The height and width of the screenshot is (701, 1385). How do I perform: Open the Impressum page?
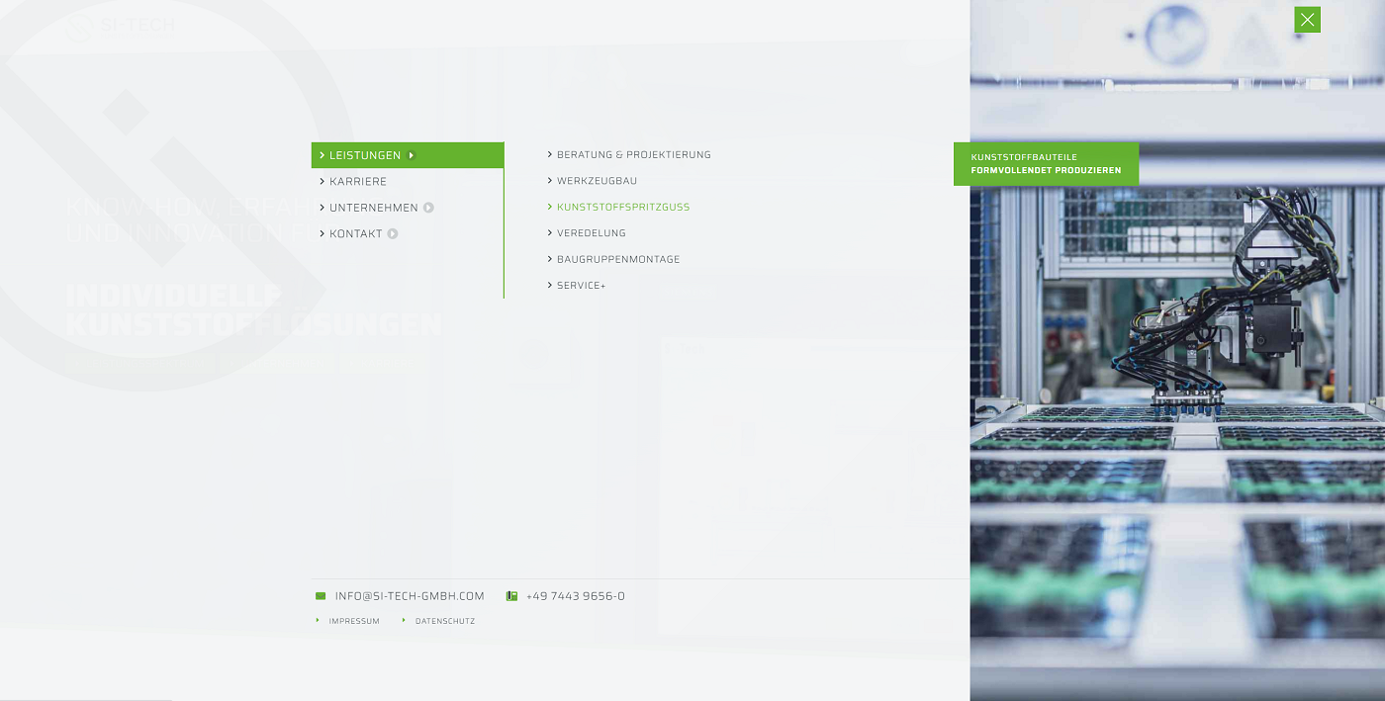(354, 621)
